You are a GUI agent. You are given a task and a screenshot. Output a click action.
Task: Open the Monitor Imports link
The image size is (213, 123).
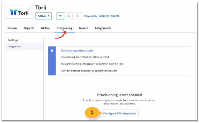pos(109,16)
